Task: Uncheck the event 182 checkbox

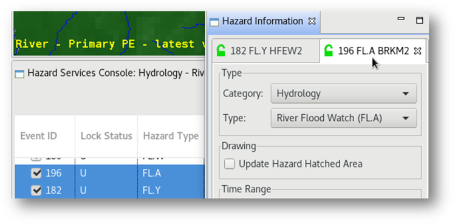Action: 36,191
